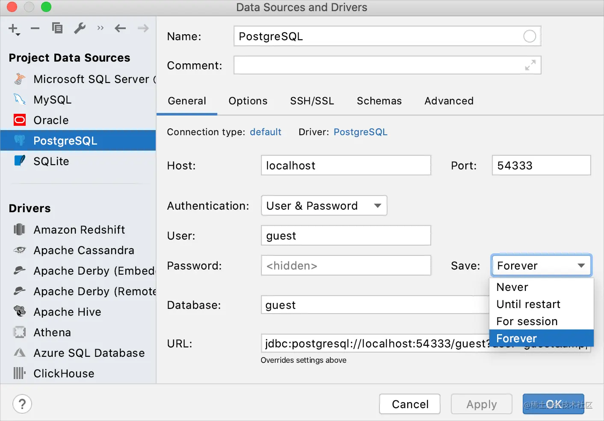Click the Back arrow icon
The image size is (604, 421).
[121, 29]
